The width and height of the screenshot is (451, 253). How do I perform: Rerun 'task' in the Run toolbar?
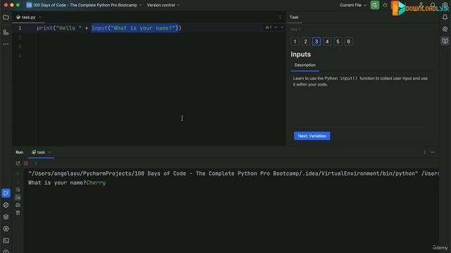point(18,164)
